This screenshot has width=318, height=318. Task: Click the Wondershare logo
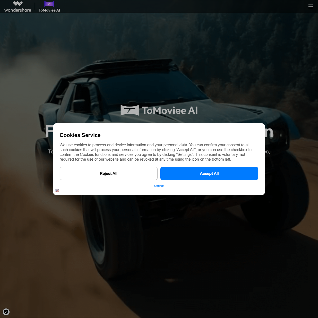[x=18, y=7]
